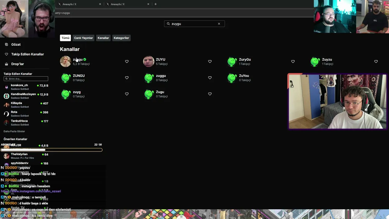Open the ZUNGU channel name
The width and height of the screenshot is (389, 219).
(79, 76)
